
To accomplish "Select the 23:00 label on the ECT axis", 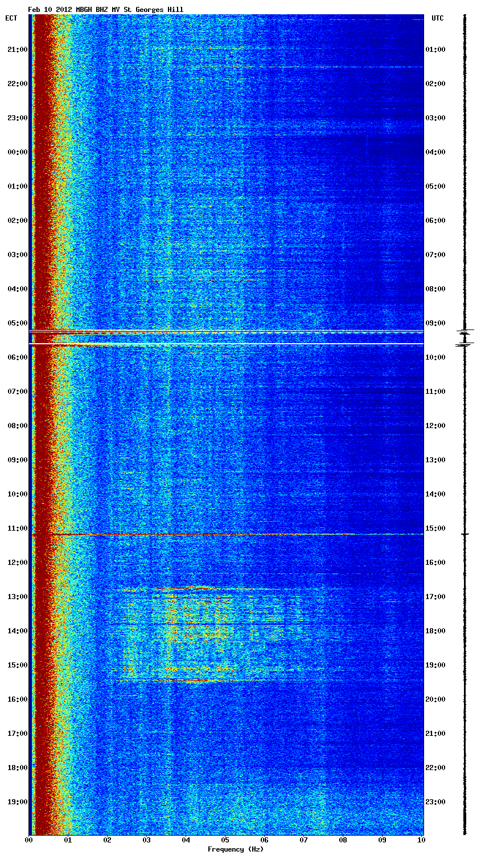I will click(18, 118).
